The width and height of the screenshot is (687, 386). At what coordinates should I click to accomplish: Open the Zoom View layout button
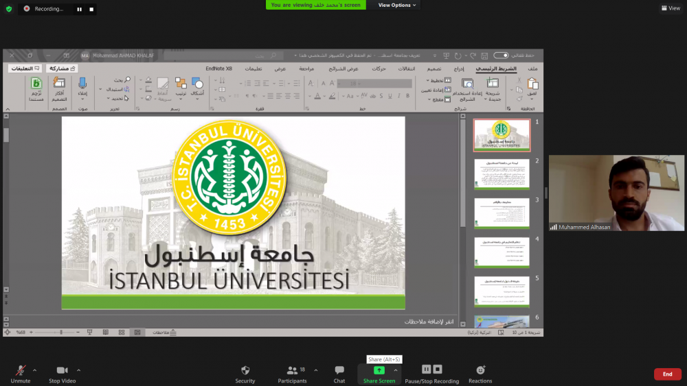coord(671,8)
